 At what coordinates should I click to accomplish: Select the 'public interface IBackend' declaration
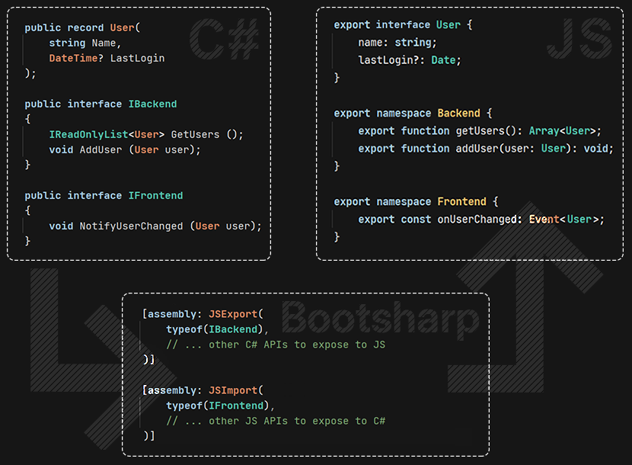tap(101, 104)
